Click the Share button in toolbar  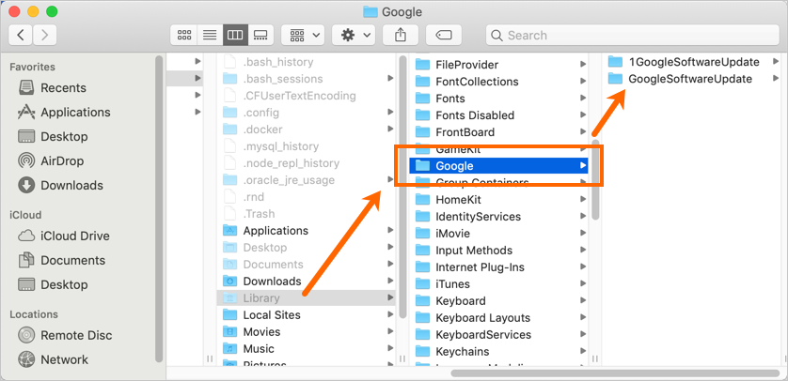coord(401,35)
